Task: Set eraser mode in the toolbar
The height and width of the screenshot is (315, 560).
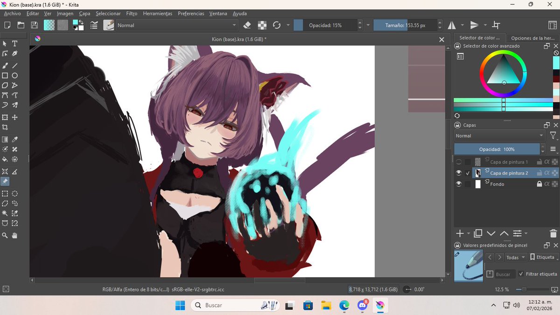Action: point(247,25)
